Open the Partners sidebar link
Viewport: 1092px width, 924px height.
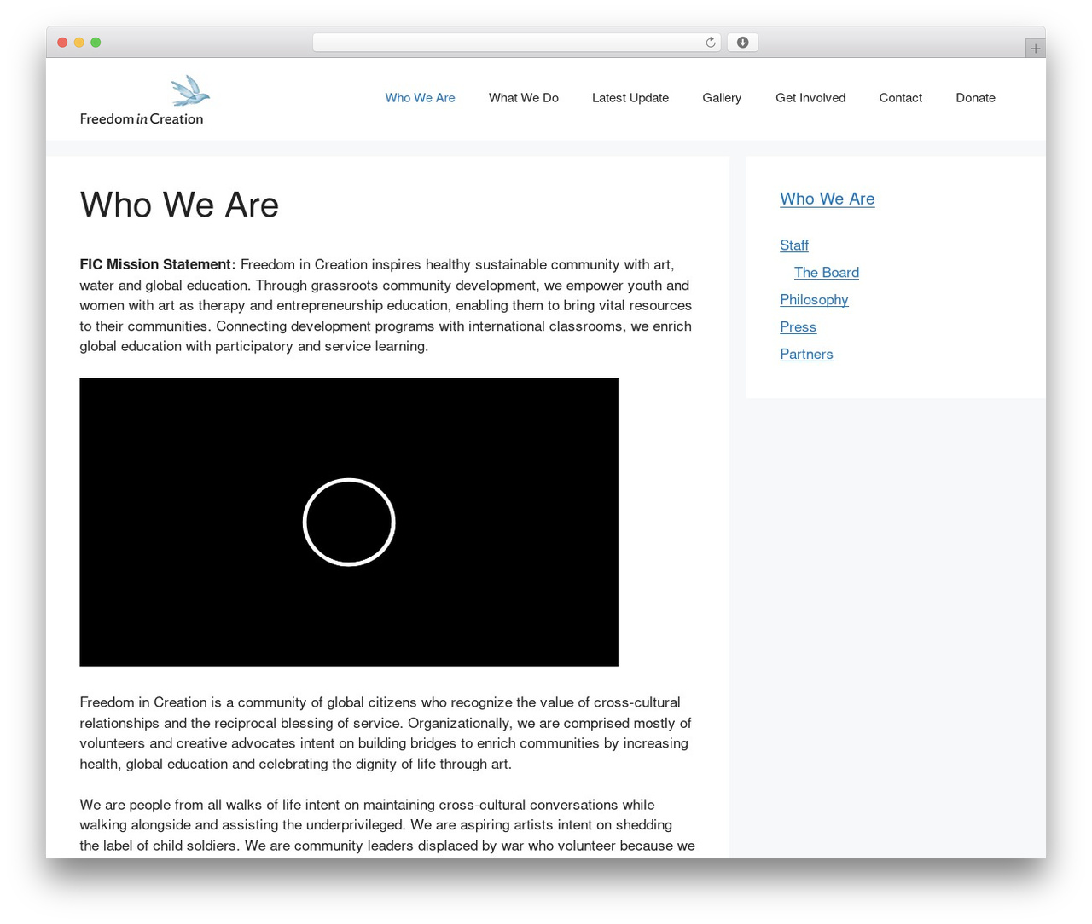tap(806, 355)
